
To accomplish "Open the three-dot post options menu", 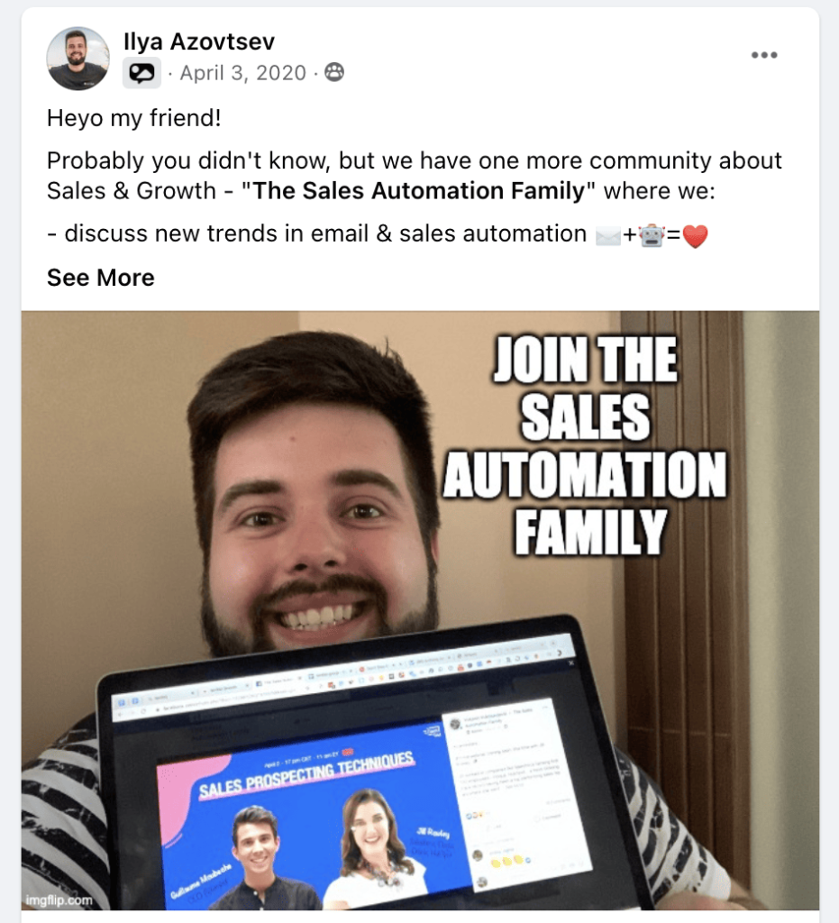I will pos(764,55).
